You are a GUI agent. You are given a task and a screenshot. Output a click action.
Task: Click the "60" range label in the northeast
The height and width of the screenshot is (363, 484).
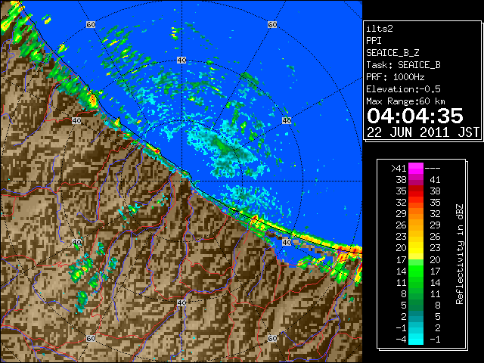(272, 24)
